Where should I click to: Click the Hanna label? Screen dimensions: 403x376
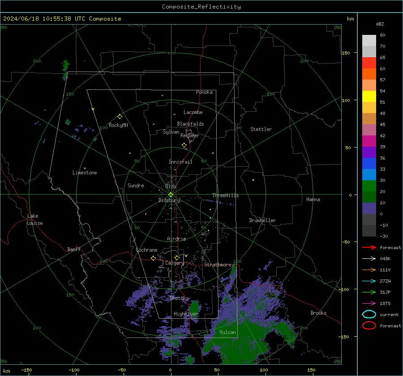tap(313, 199)
